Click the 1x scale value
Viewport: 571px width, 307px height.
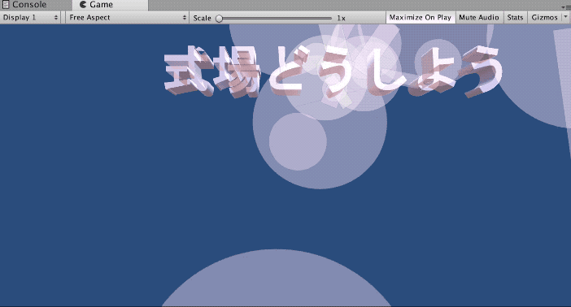pyautogui.click(x=341, y=18)
